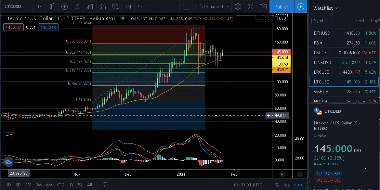Click the cloud logo icon in the indicator pane
Screen dimensions: 380x190
coord(8,162)
